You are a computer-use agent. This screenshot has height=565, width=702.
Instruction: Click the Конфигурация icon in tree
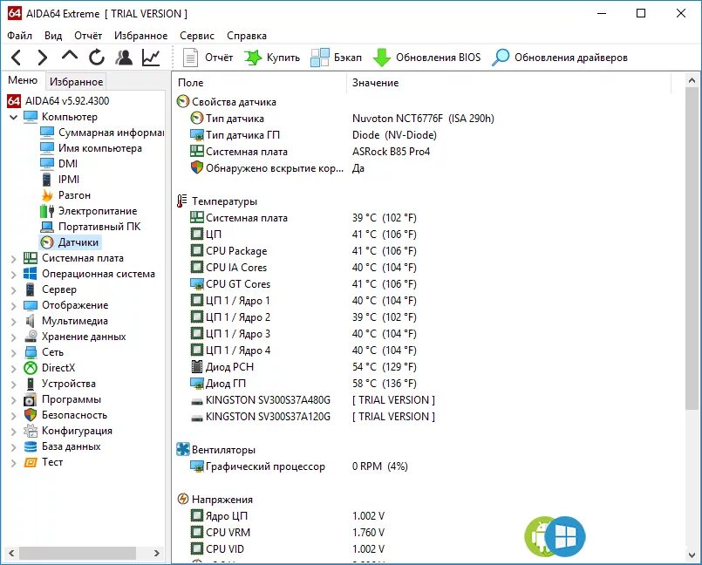(x=31, y=431)
